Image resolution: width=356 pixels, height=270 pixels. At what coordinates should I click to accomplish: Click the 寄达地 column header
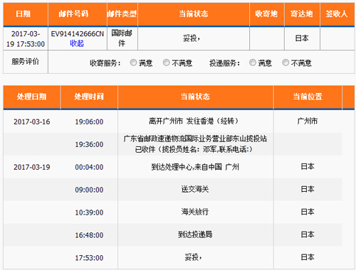click(x=302, y=14)
